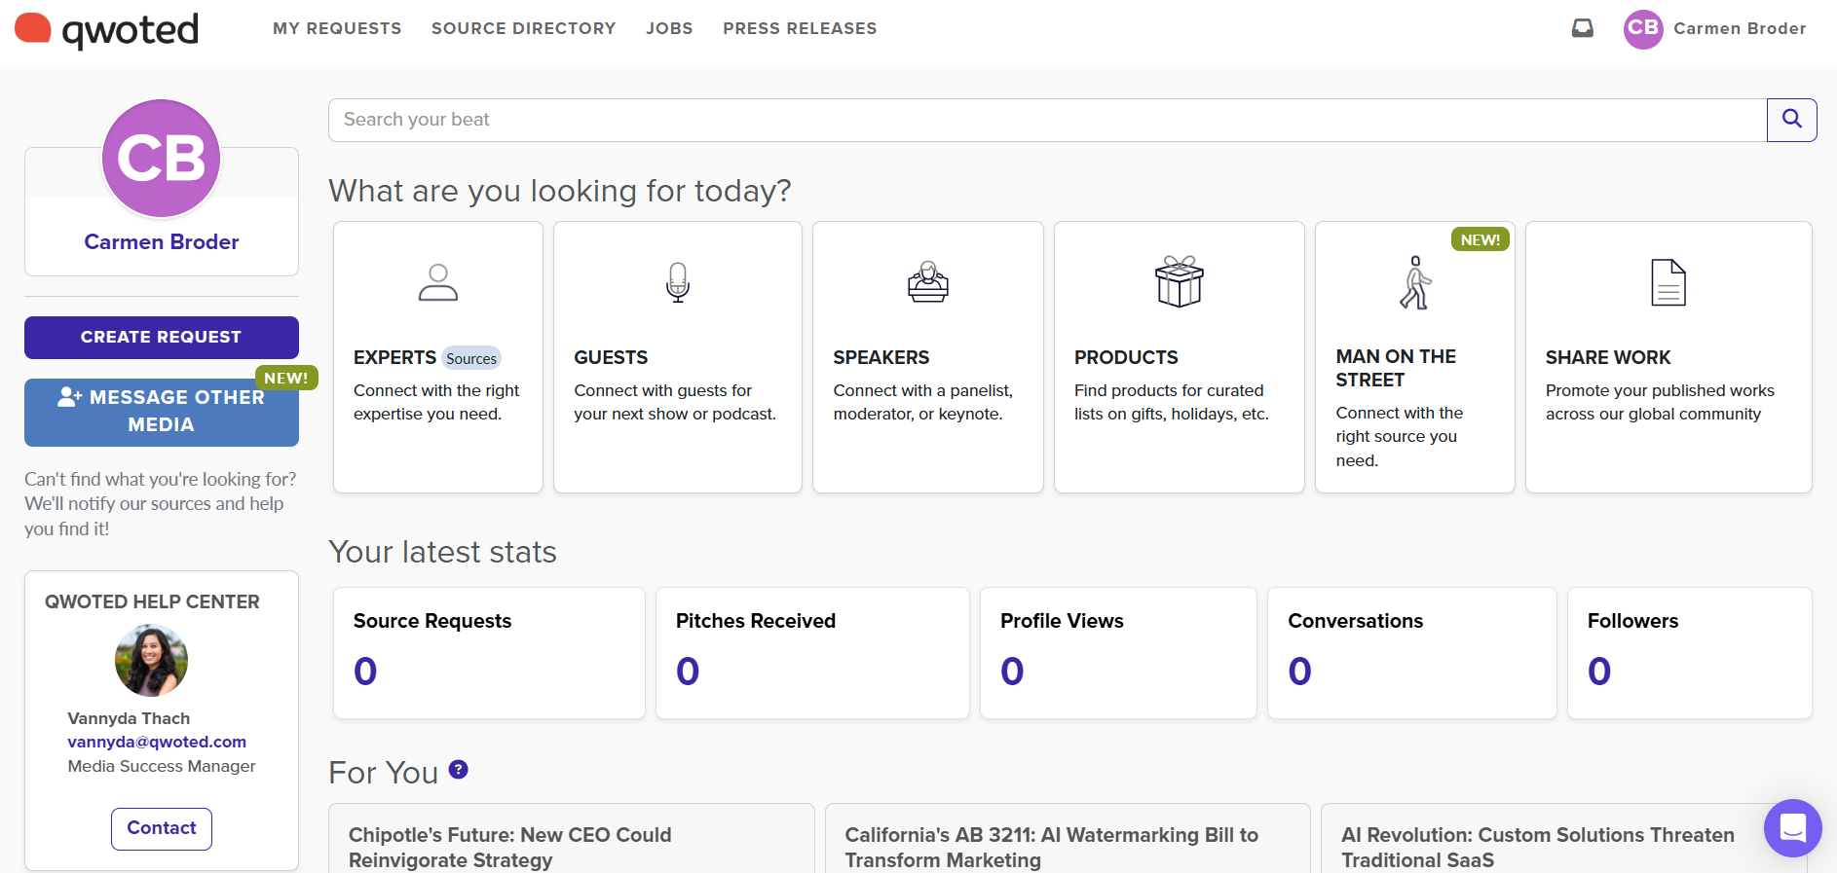This screenshot has width=1837, height=873.
Task: Select the Products card title
Action: (1126, 357)
